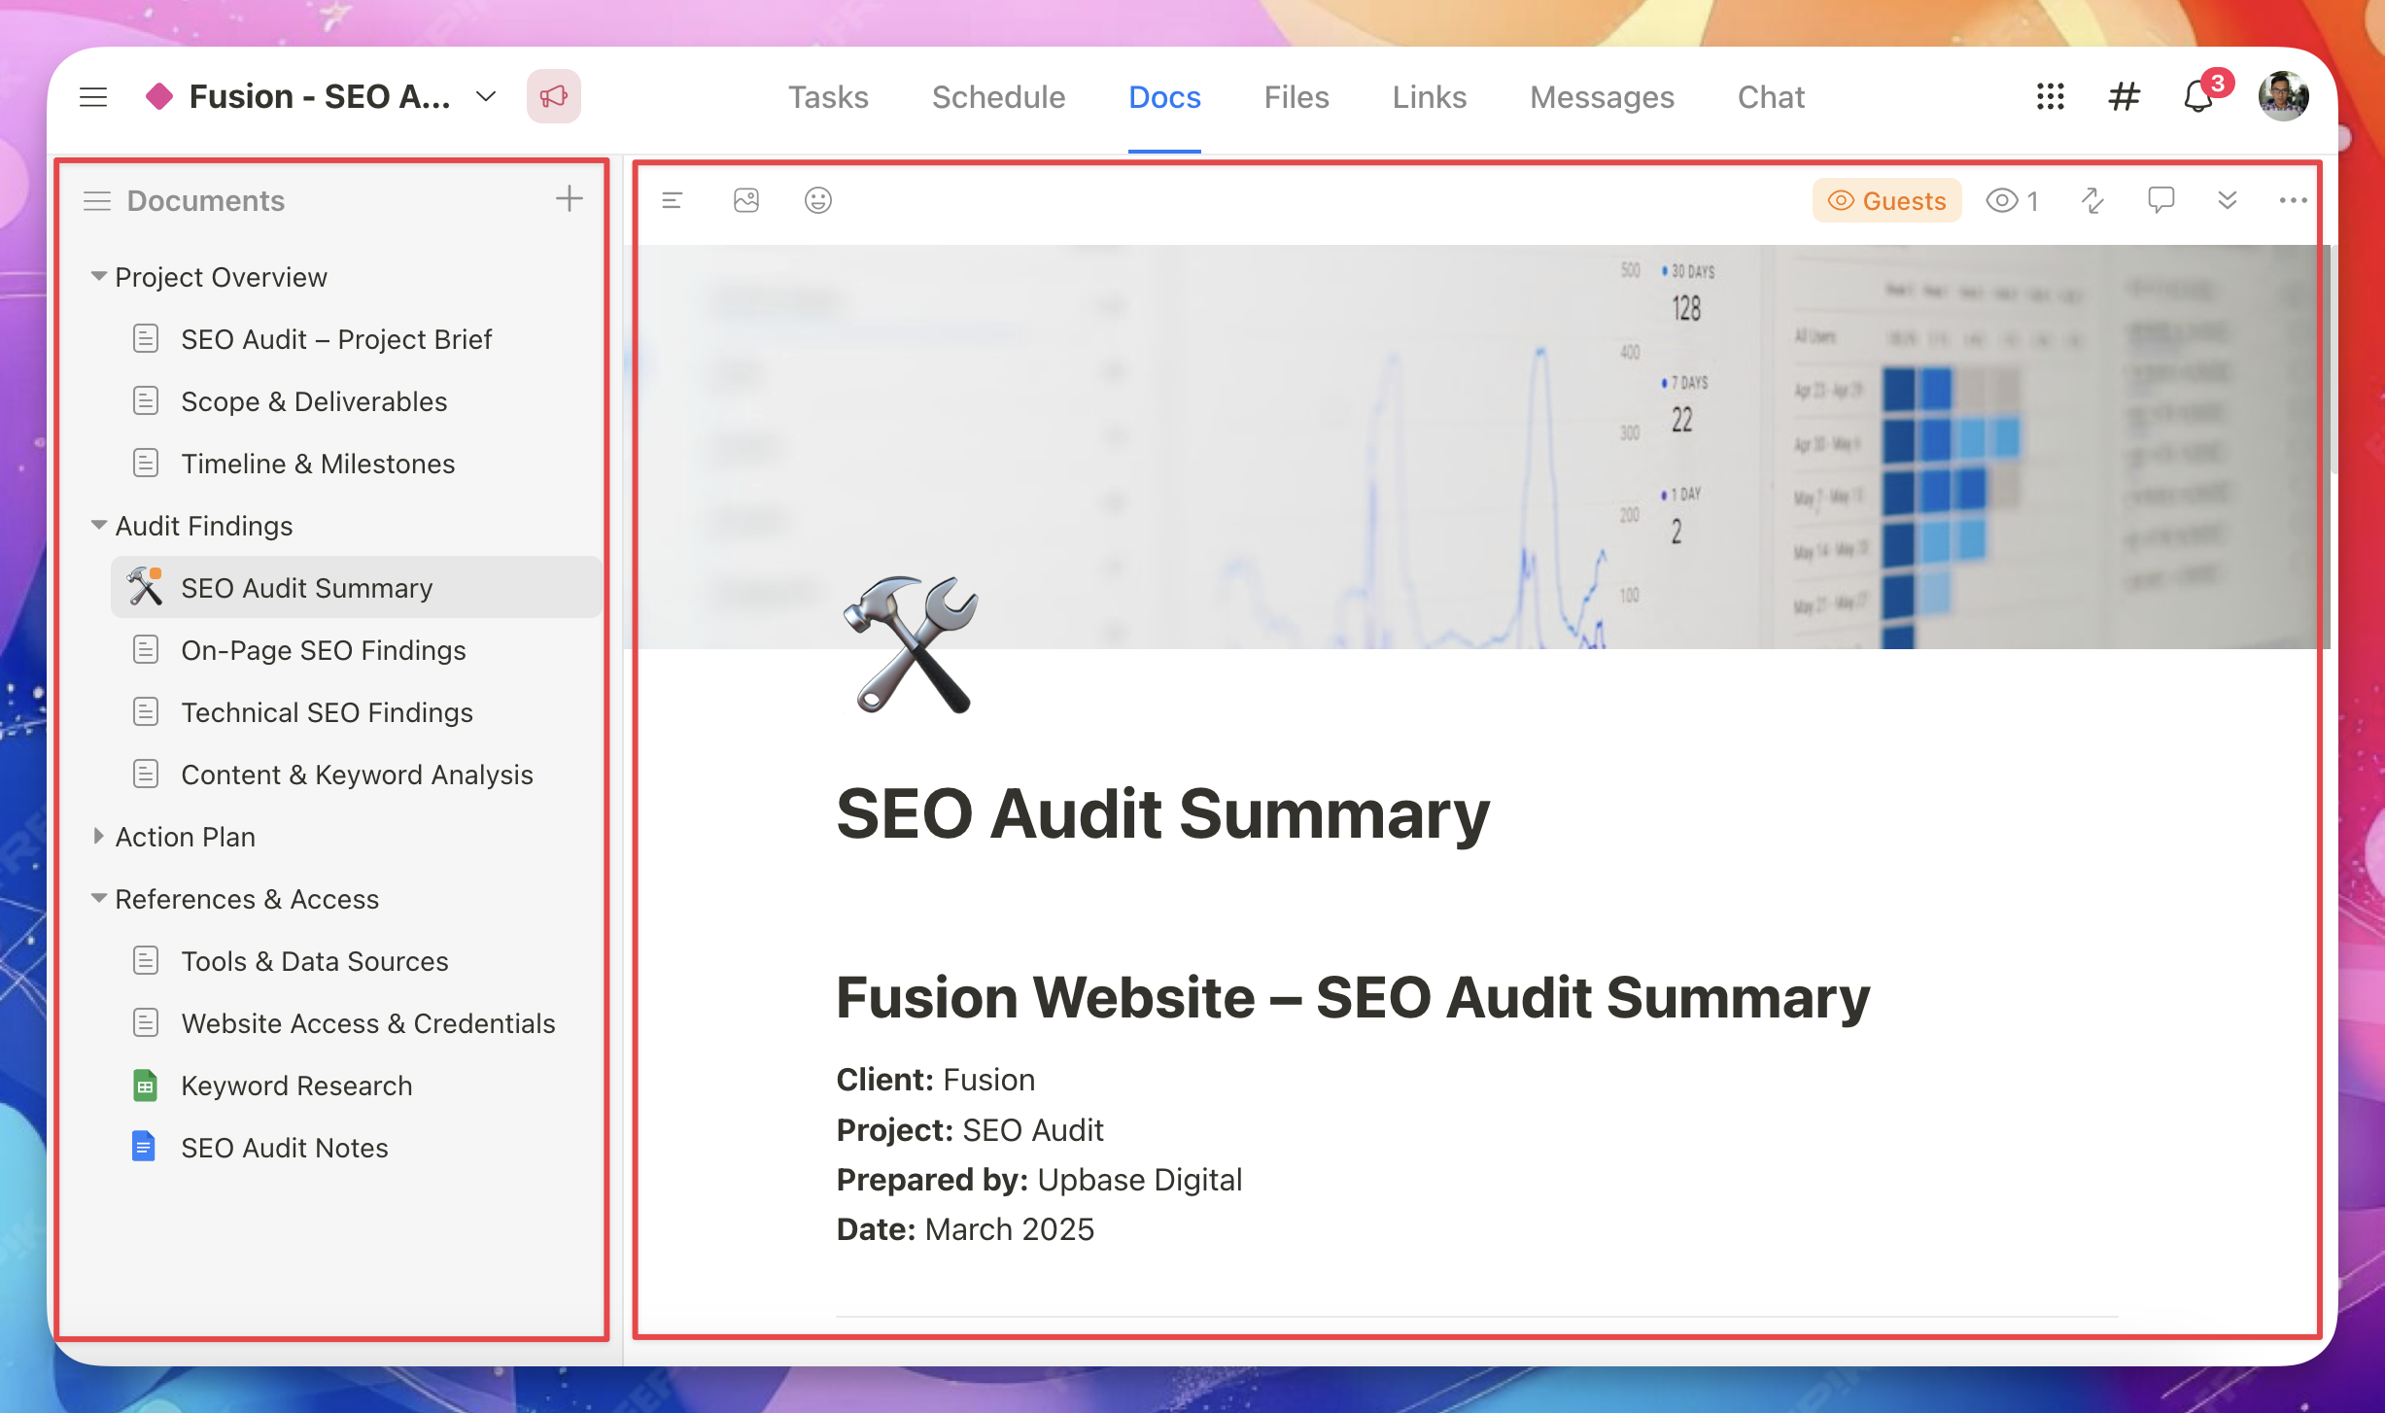The height and width of the screenshot is (1413, 2385).
Task: Collapse the Project Overview folder
Action: tap(98, 277)
